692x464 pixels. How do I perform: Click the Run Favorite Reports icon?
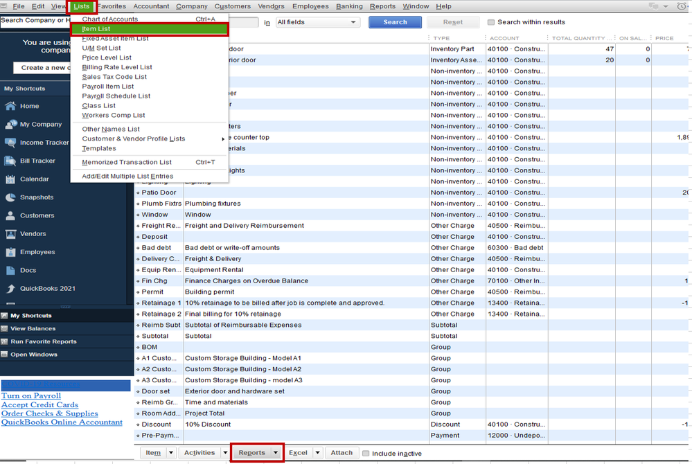tap(4, 341)
